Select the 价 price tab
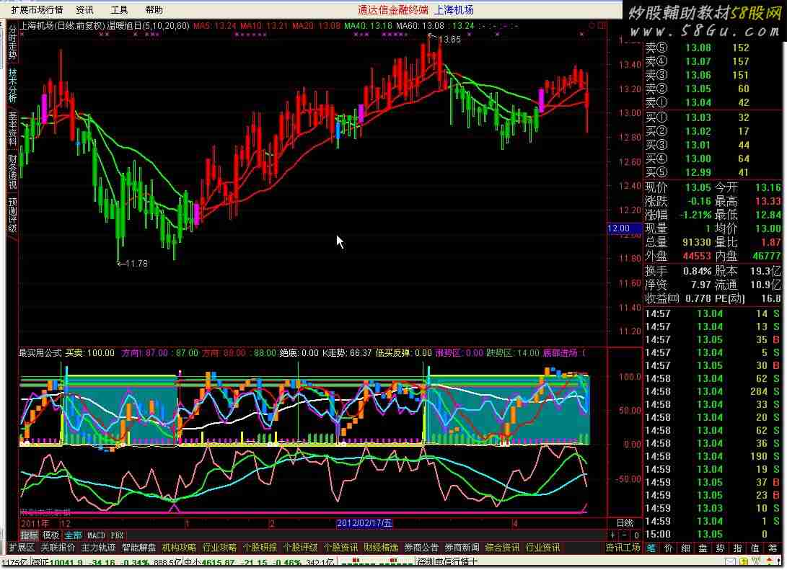The image size is (787, 570). point(669,548)
